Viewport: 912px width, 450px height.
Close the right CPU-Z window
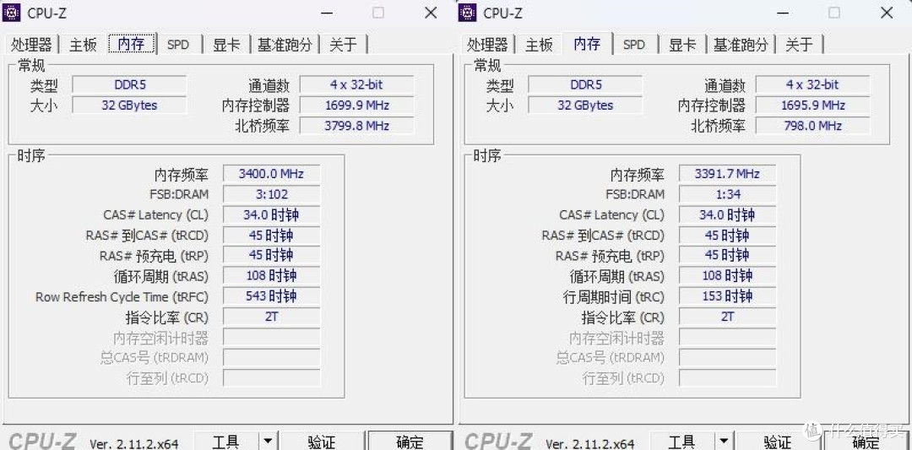pyautogui.click(x=887, y=13)
